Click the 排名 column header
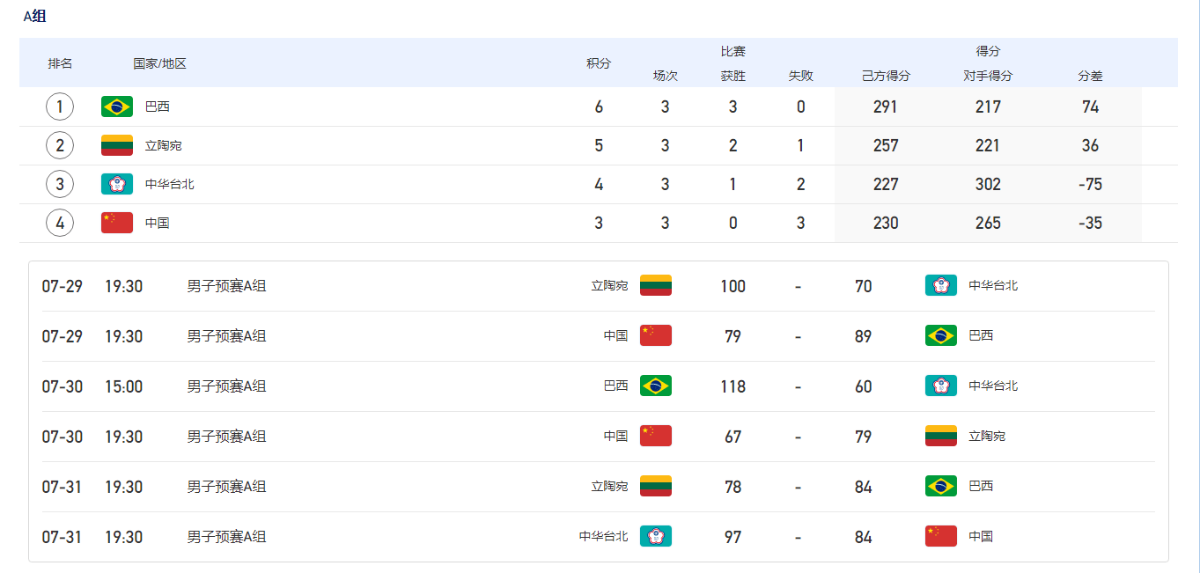This screenshot has width=1200, height=573. [x=60, y=63]
